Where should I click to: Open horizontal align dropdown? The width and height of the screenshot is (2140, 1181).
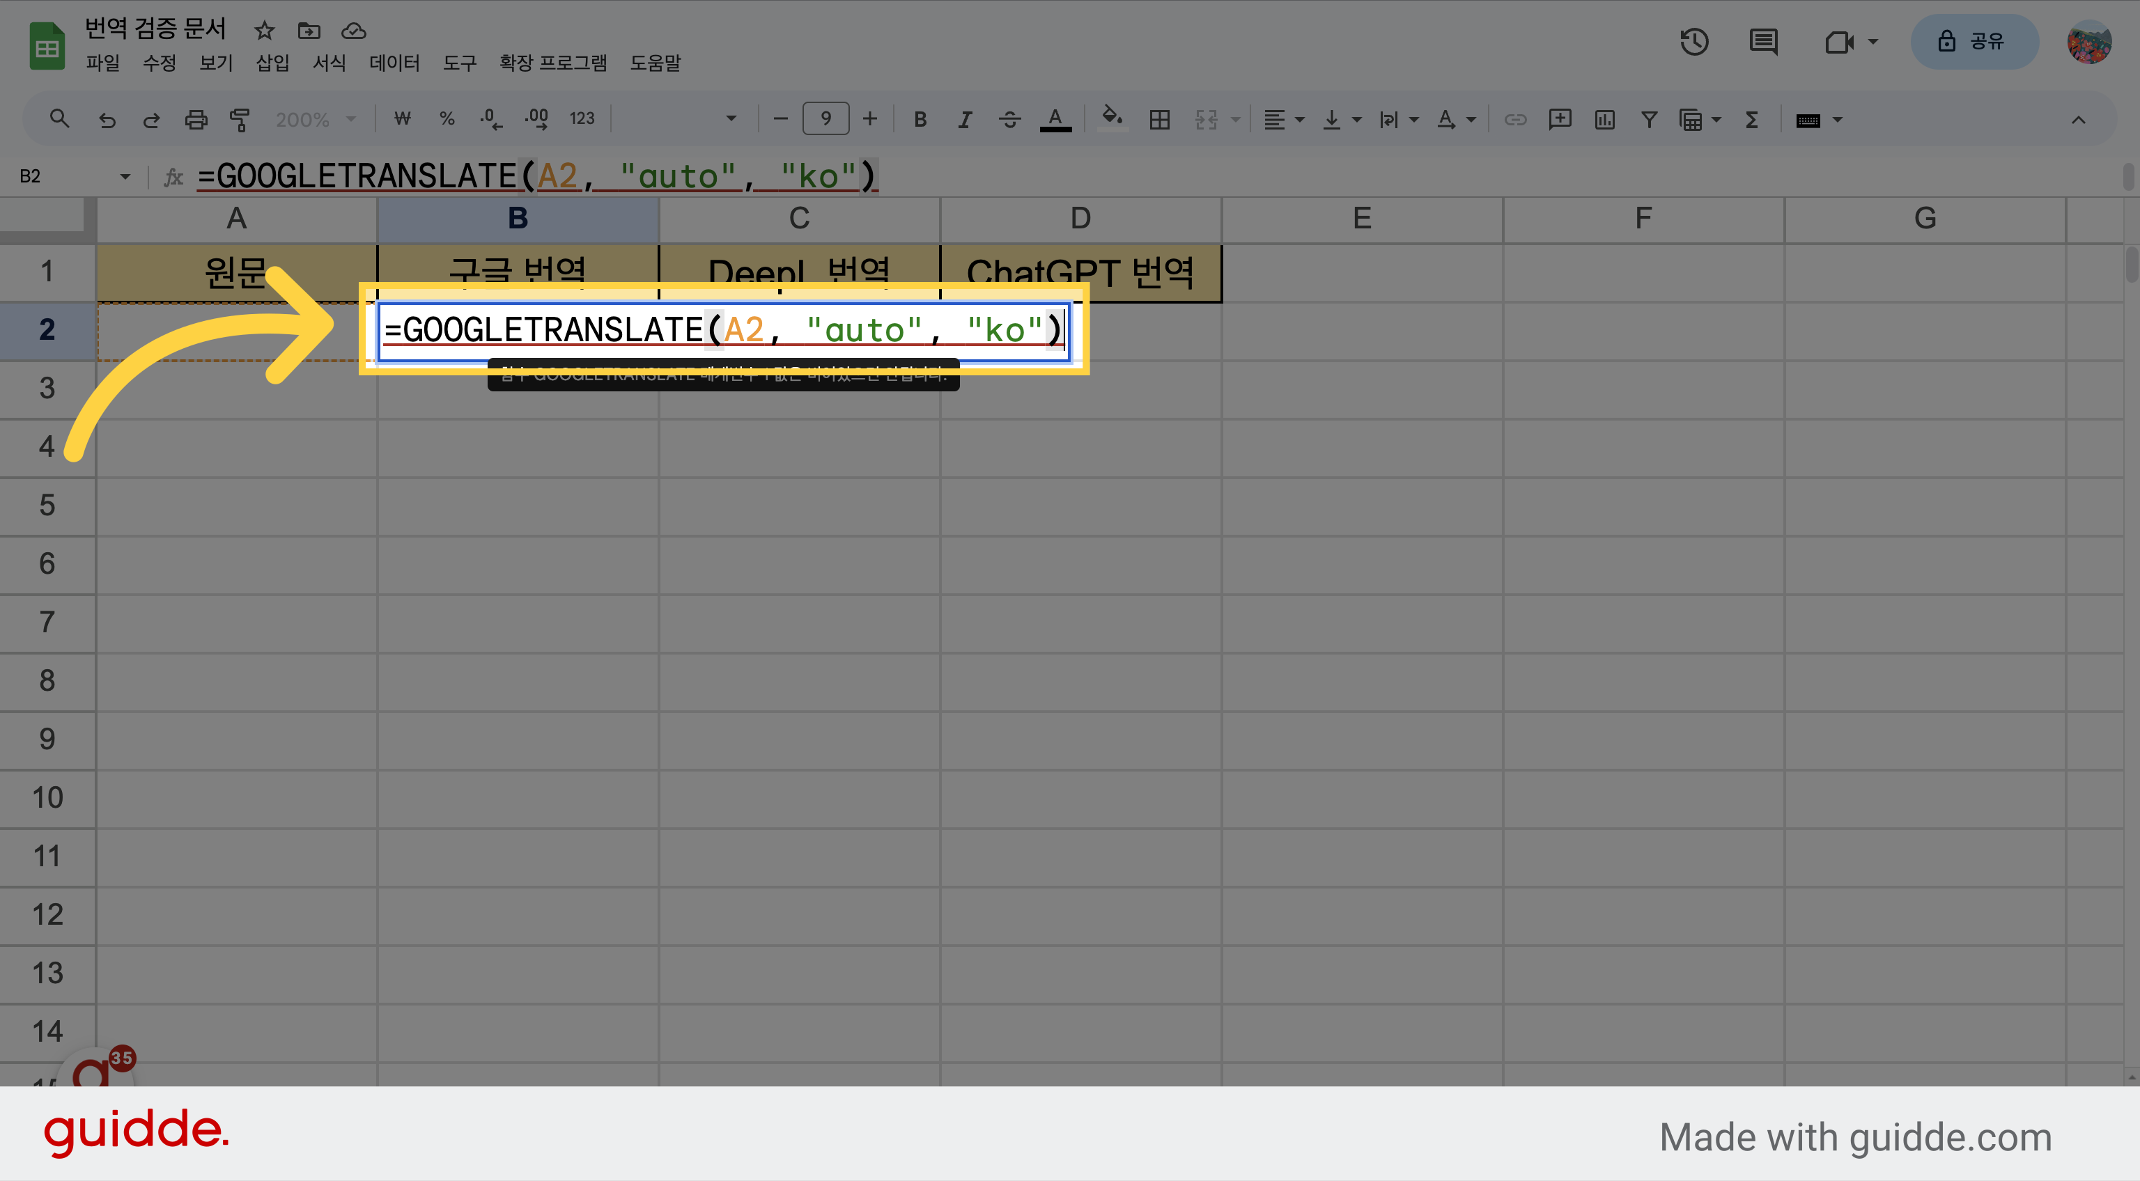(x=1283, y=120)
